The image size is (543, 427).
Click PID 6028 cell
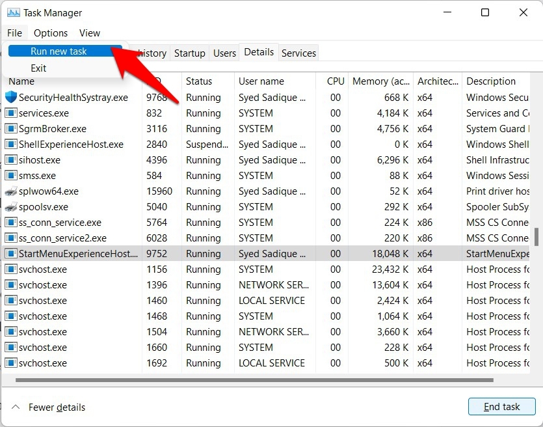click(157, 238)
